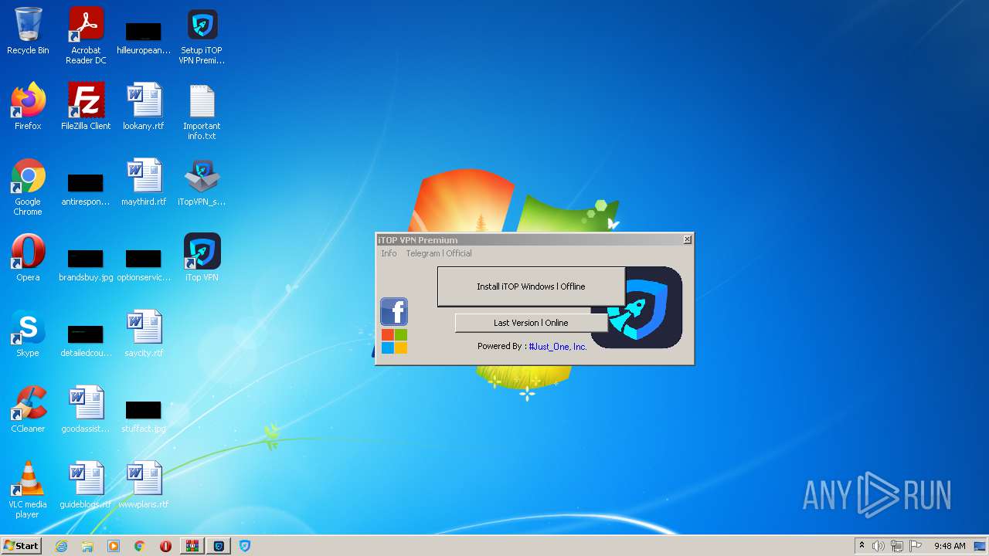Screen dimensions: 989x556
Task: Open Windows Media Player from taskbar
Action: (114, 546)
